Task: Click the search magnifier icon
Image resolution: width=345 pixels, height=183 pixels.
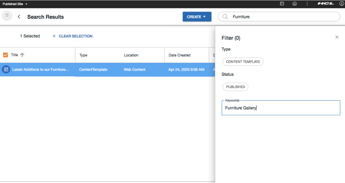Action: 225,17
